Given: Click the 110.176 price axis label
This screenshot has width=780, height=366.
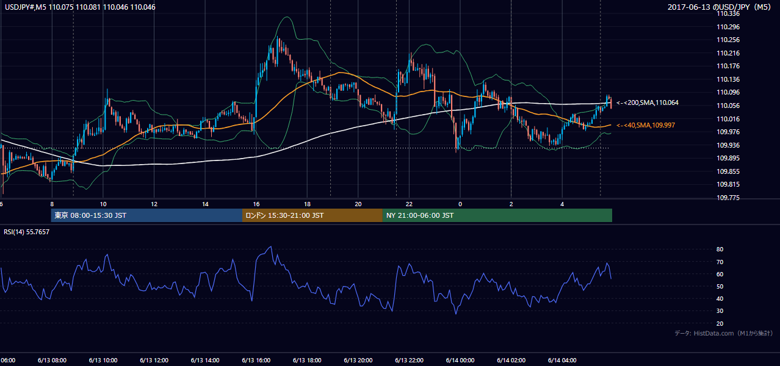Looking at the screenshot, I should tap(728, 66).
